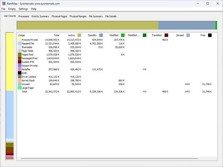Image resolution: width=223 pixels, height=167 pixels.
Task: Click the Driver Locked gray swatch
Action: pos(20,77)
